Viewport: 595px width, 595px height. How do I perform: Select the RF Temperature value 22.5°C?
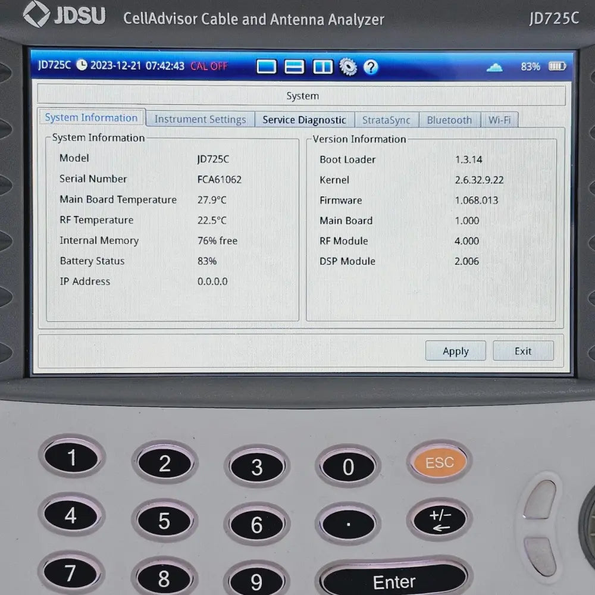click(x=212, y=220)
